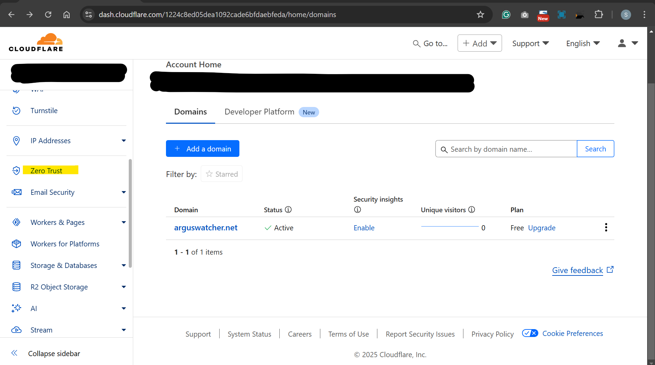Switch to the Domains tab
This screenshot has height=365, width=655.
click(x=190, y=112)
